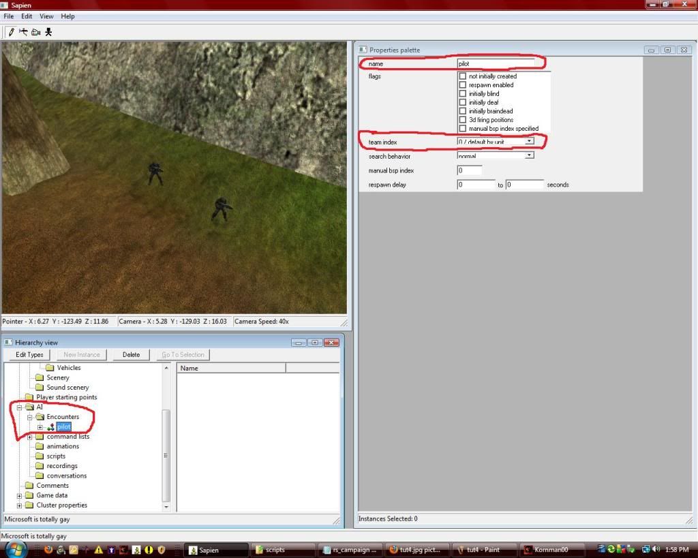Image resolution: width=698 pixels, height=558 pixels.
Task: Select the pencil edit tool in toolbar
Action: 12,32
